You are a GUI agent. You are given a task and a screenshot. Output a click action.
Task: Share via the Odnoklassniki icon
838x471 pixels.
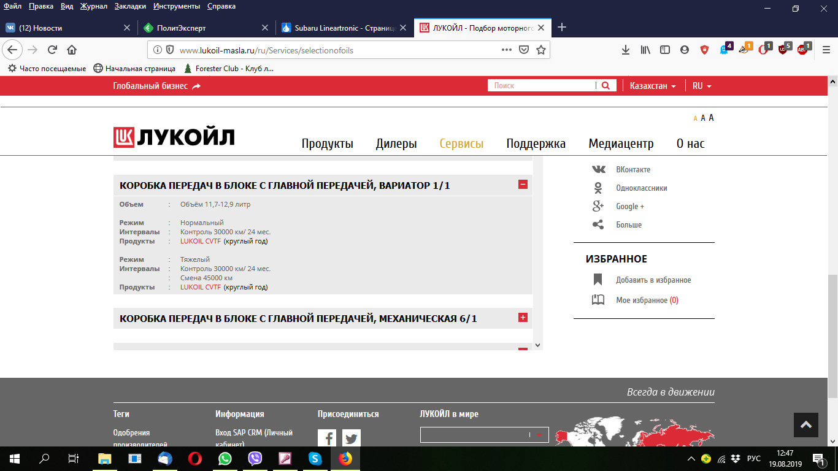(598, 188)
